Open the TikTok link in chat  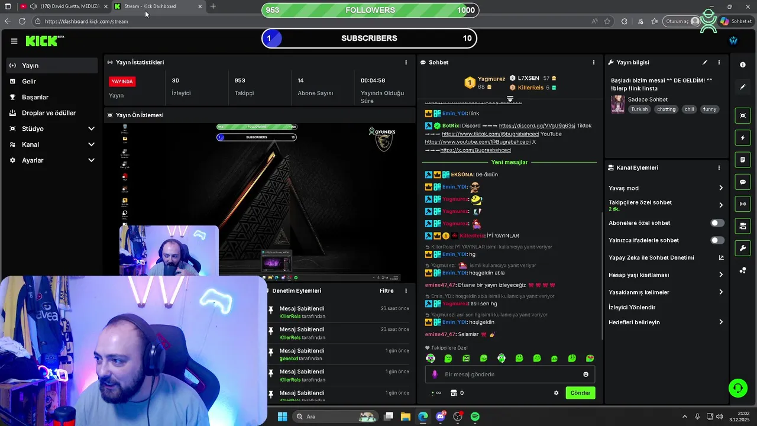(490, 134)
